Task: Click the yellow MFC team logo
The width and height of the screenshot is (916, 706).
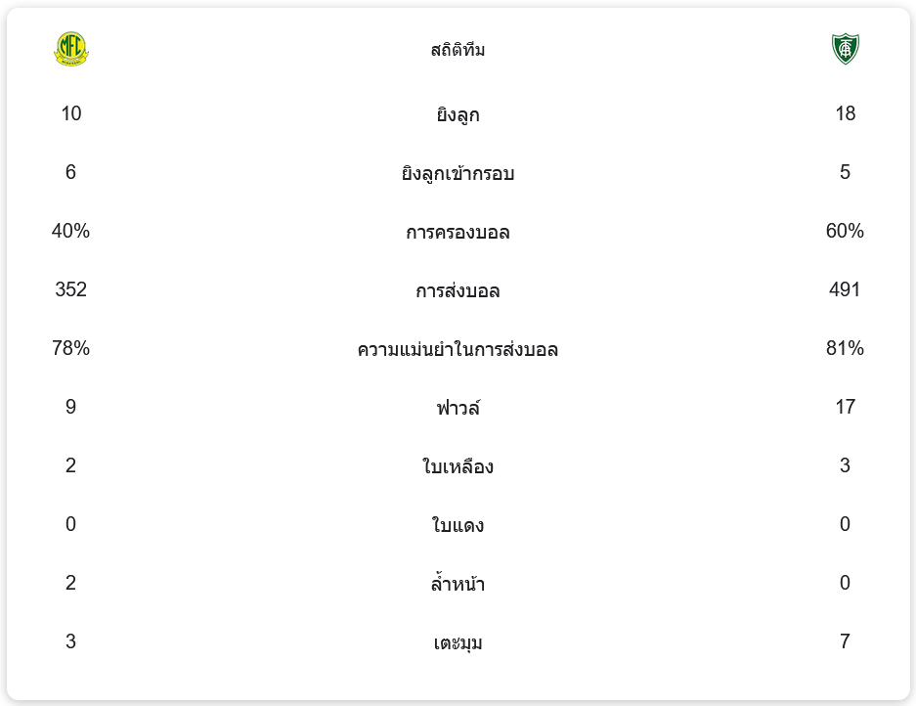Action: [70, 49]
